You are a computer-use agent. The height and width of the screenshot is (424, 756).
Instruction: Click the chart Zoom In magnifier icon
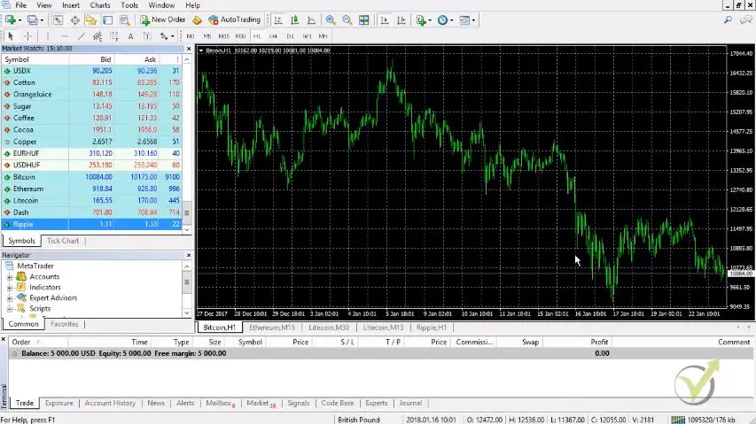pyautogui.click(x=331, y=19)
